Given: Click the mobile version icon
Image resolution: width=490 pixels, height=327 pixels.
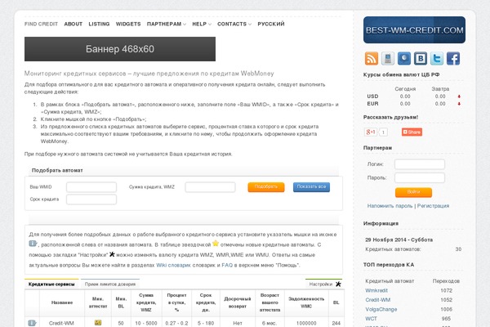Looking at the screenshot, I should tap(387, 59).
